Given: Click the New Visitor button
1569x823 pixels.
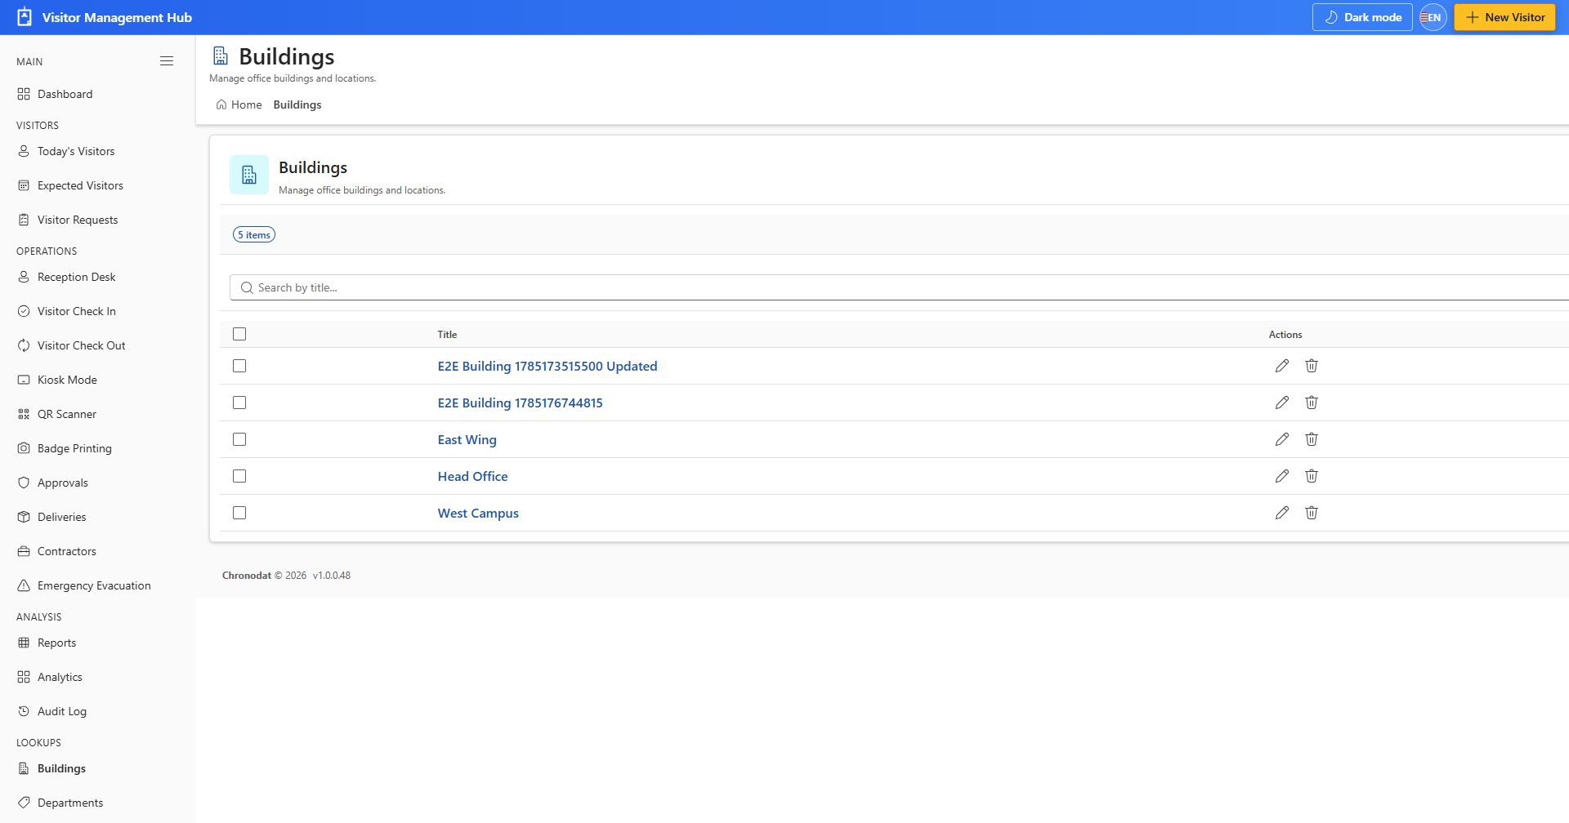Looking at the screenshot, I should coord(1504,17).
